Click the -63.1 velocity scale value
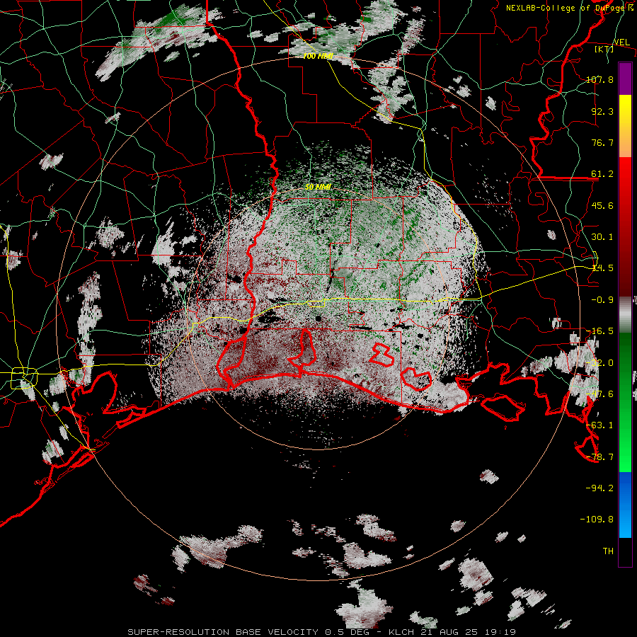This screenshot has height=637, width=637. point(599,425)
